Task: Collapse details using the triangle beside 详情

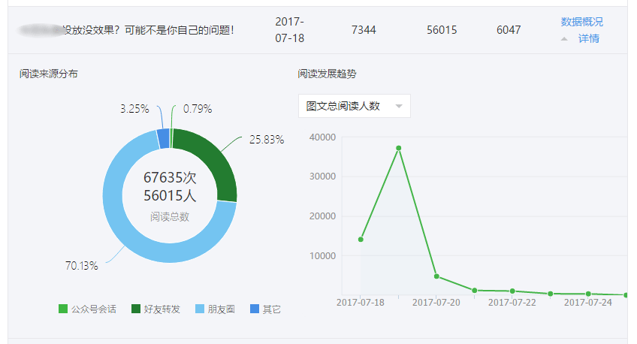Action: 564,38
